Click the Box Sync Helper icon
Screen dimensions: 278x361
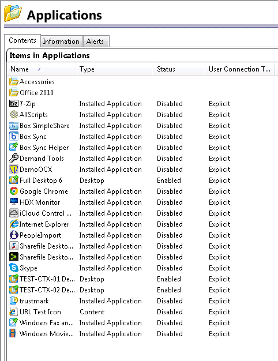pyautogui.click(x=14, y=148)
